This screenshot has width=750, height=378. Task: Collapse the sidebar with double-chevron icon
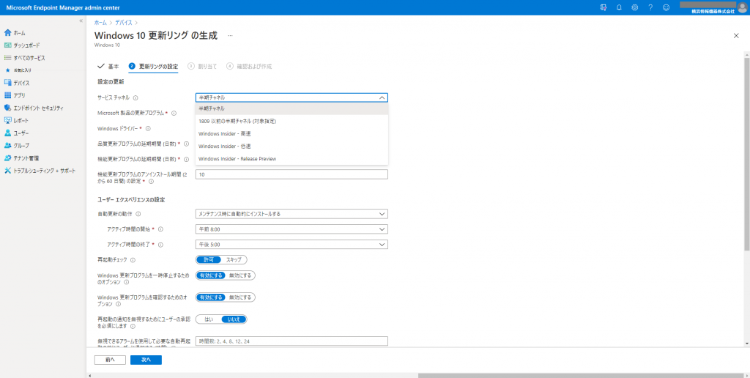pos(81,21)
